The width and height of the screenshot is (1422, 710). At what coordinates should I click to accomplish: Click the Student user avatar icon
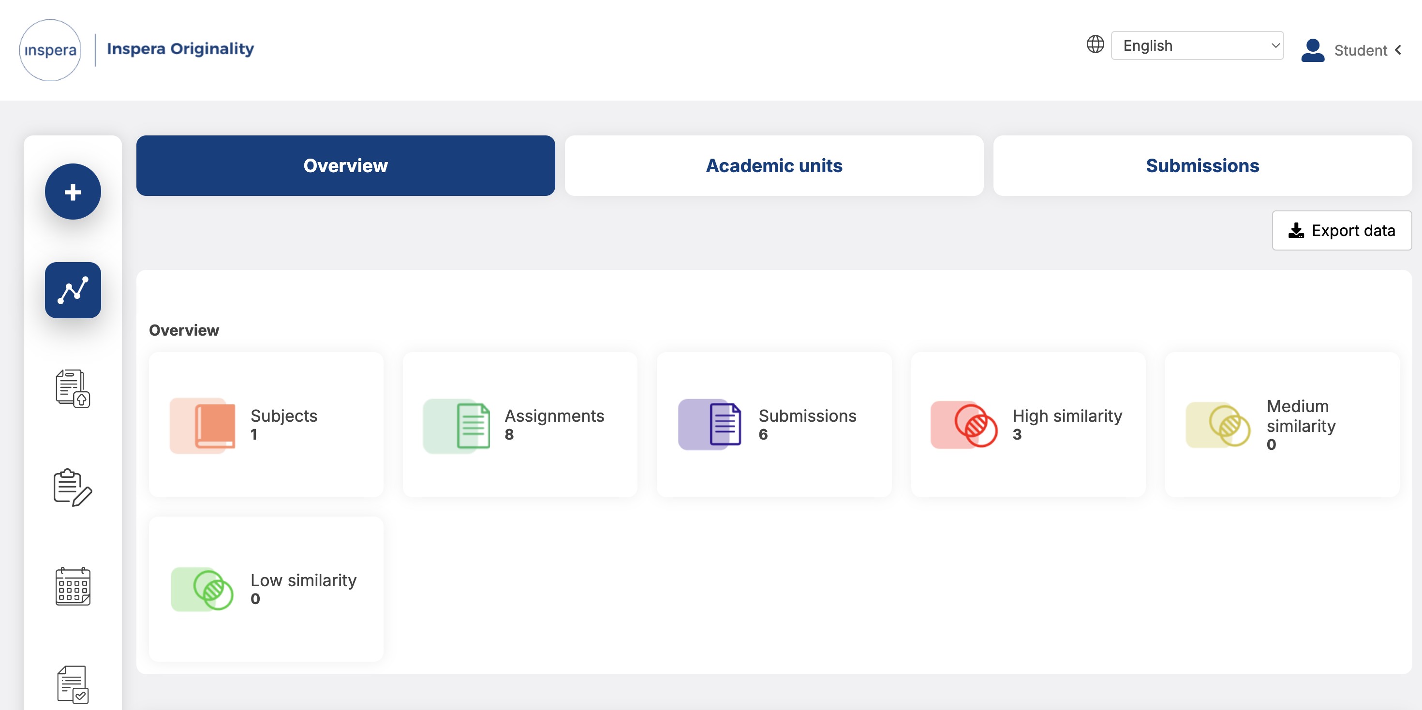1313,50
